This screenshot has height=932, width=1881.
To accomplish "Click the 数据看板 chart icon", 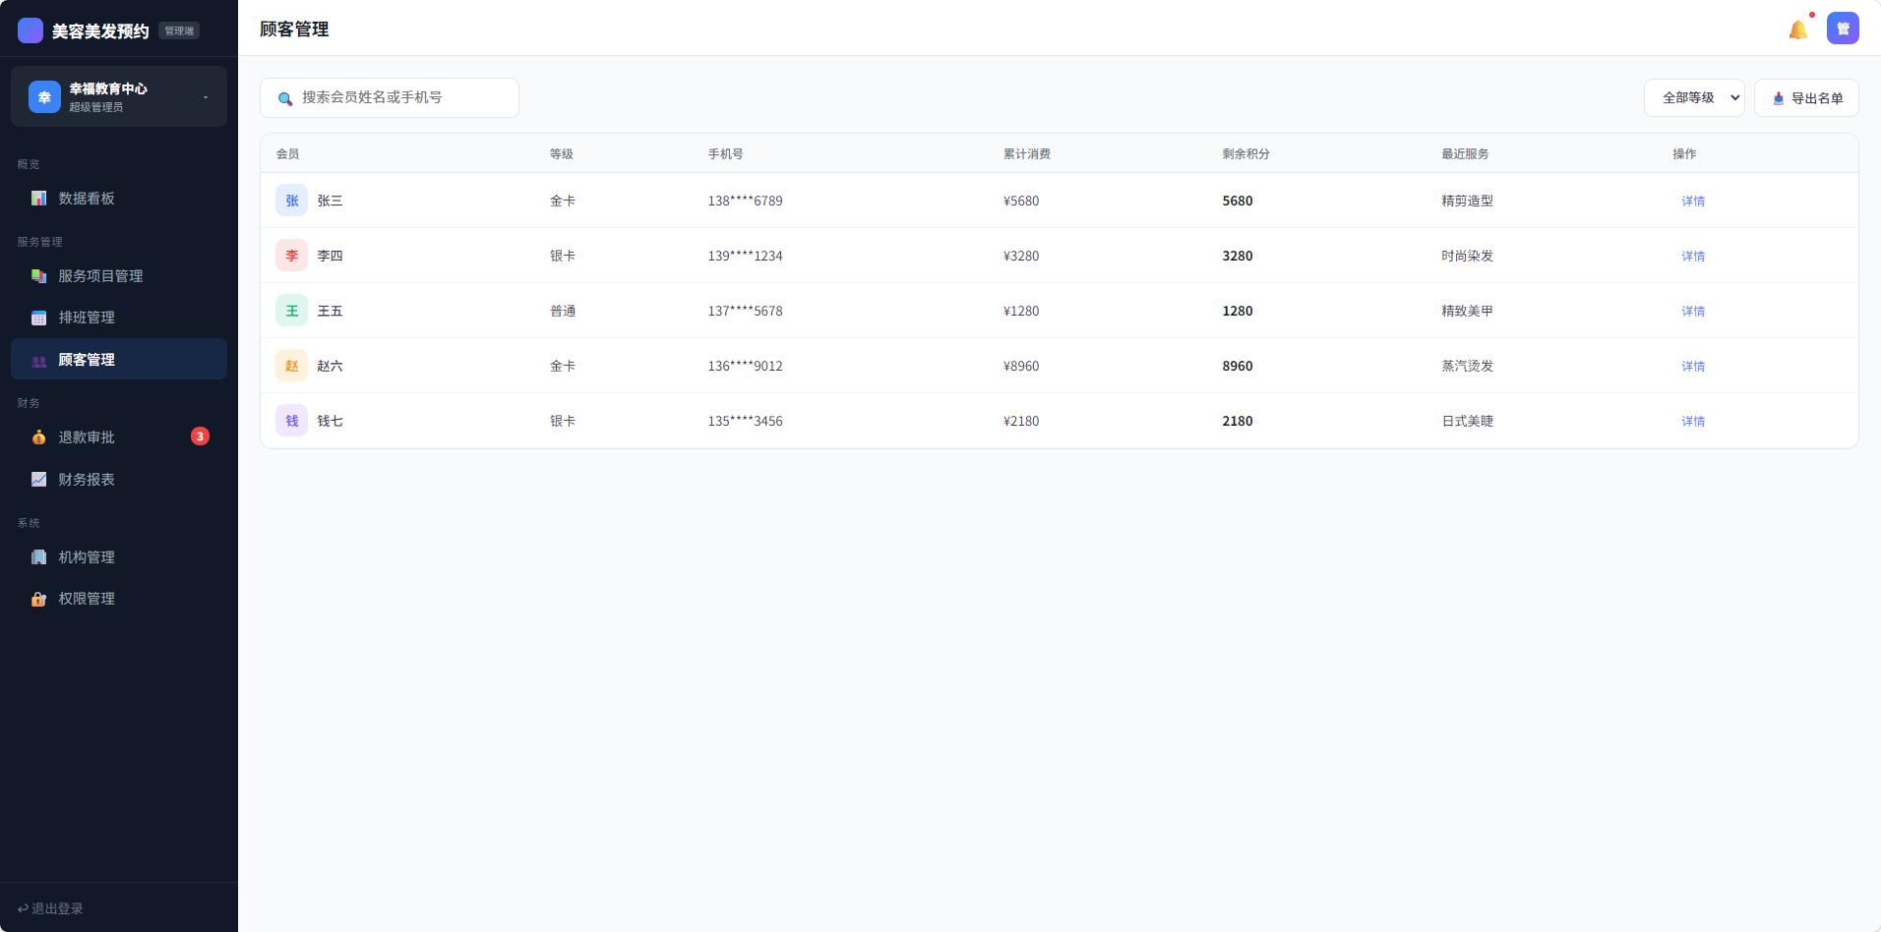I will click(38, 199).
